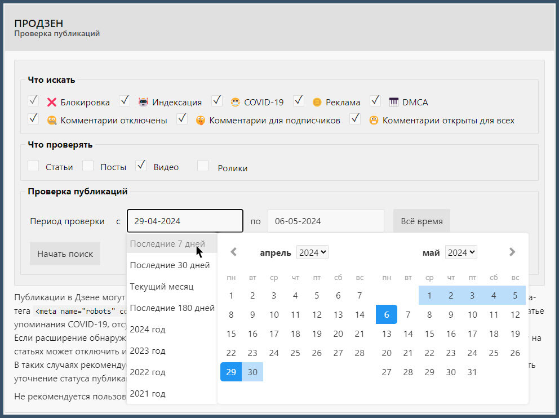Pick the 2021 год range

click(172, 393)
